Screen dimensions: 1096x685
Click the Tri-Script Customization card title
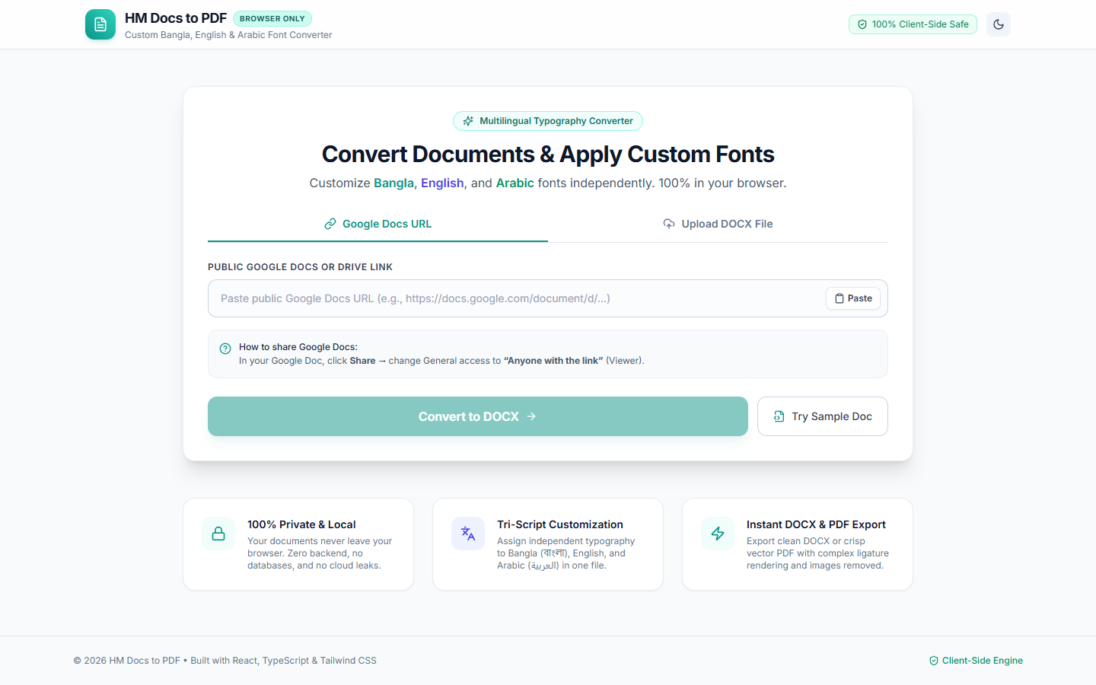point(560,524)
